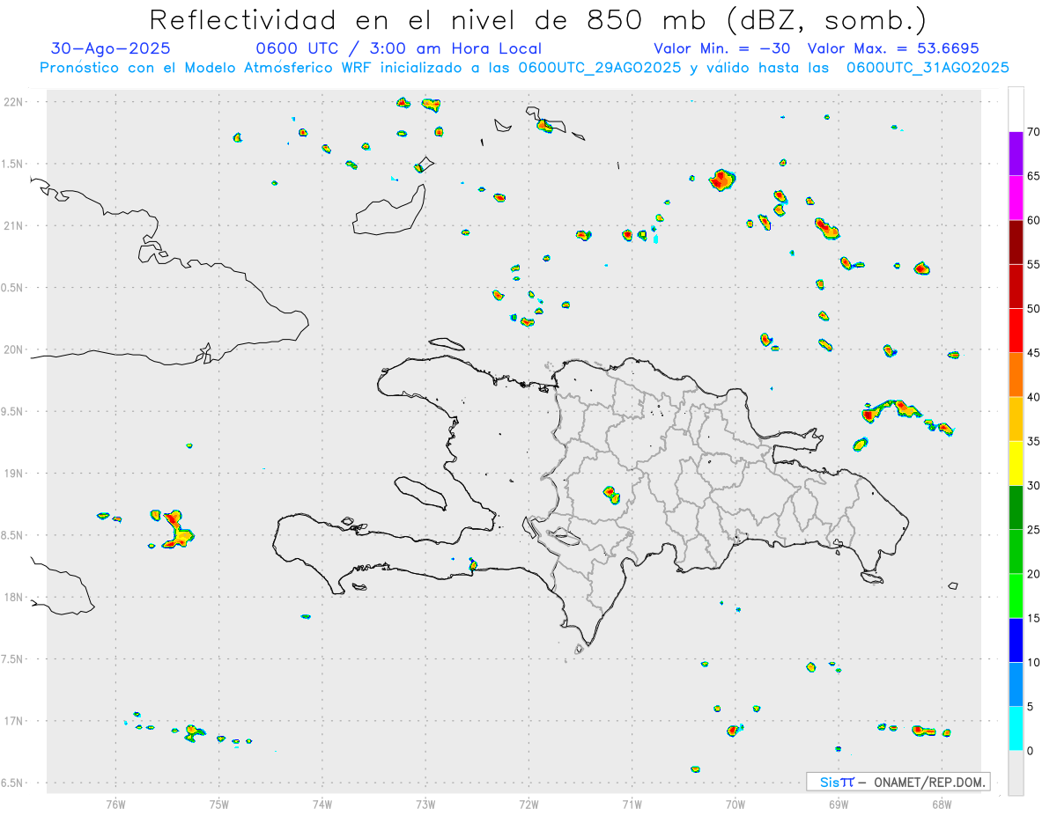Click the cyan 0–5 dBZ colorbar segment

coord(1016,729)
